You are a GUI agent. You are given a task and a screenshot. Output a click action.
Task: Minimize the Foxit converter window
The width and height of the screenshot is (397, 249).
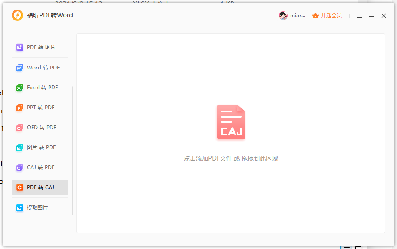pos(371,16)
